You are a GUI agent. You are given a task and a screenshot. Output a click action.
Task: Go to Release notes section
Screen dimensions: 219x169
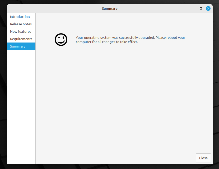pyautogui.click(x=21, y=24)
